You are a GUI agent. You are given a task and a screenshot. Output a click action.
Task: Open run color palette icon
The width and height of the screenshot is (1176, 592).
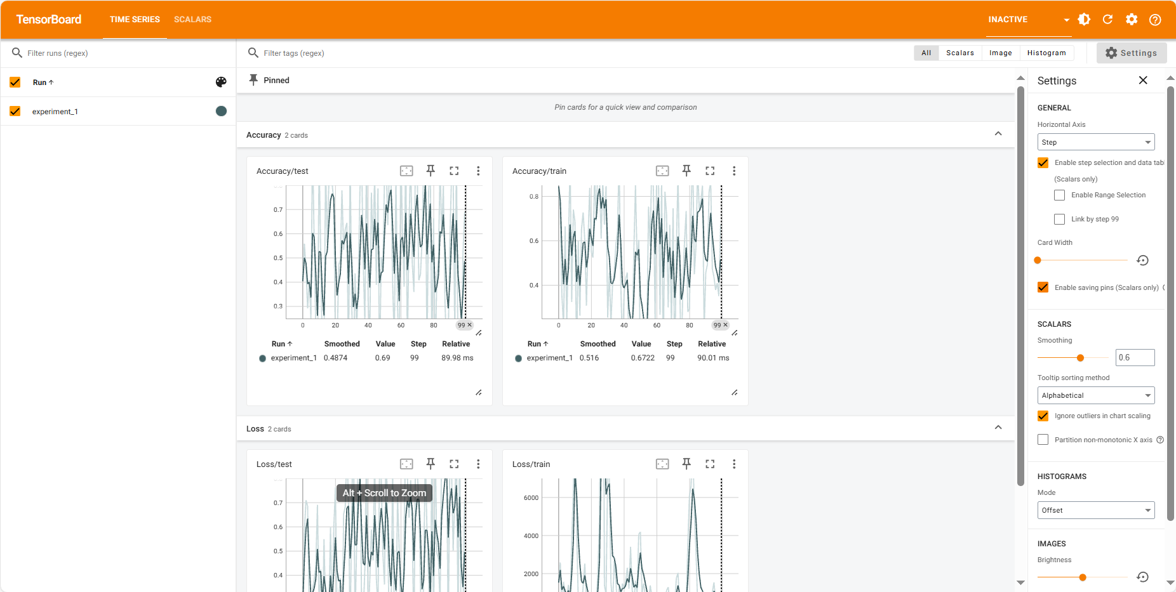(221, 82)
